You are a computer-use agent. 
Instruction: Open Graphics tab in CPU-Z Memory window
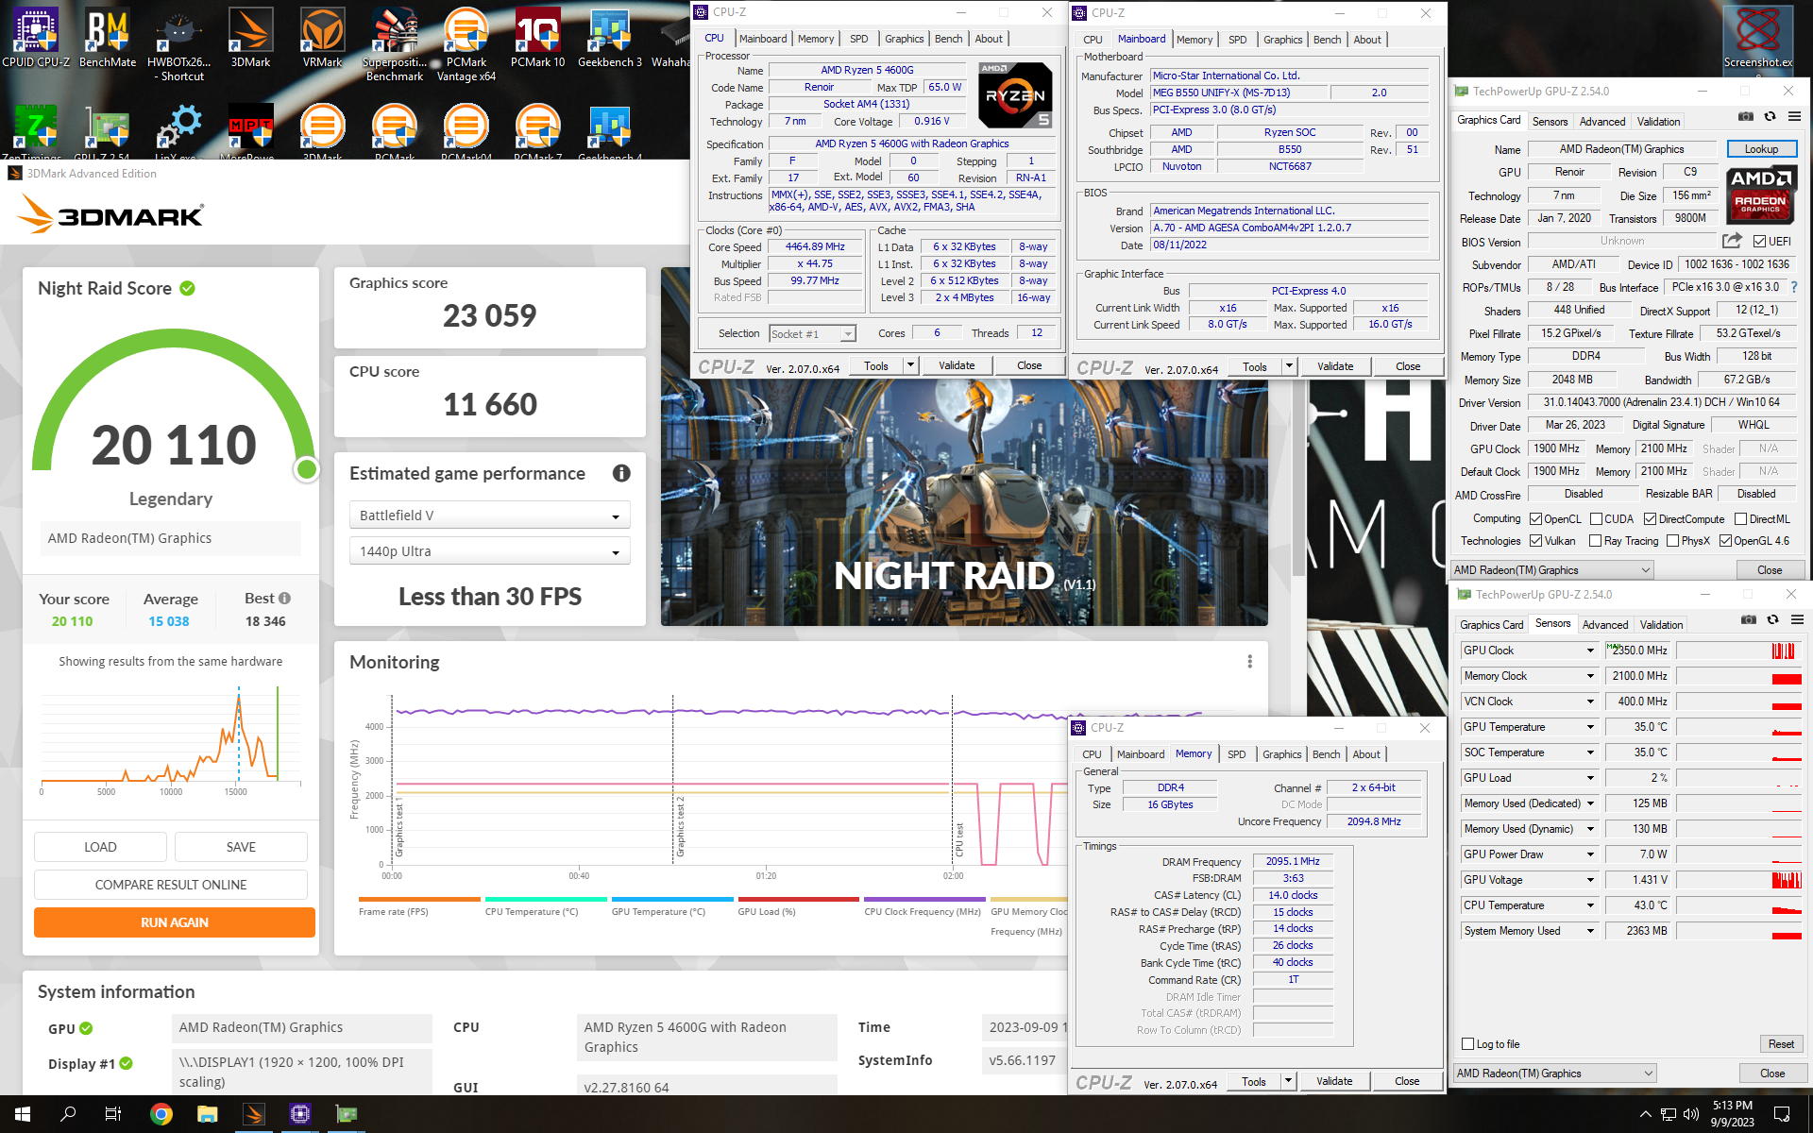(1281, 754)
